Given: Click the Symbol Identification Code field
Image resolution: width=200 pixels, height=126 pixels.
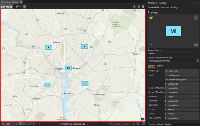Looking at the screenshot, I should click(x=171, y=61).
